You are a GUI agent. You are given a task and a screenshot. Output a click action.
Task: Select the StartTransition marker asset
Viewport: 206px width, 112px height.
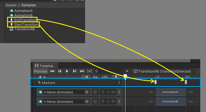24,24
